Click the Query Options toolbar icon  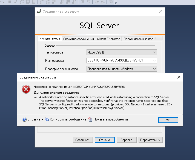28,2
